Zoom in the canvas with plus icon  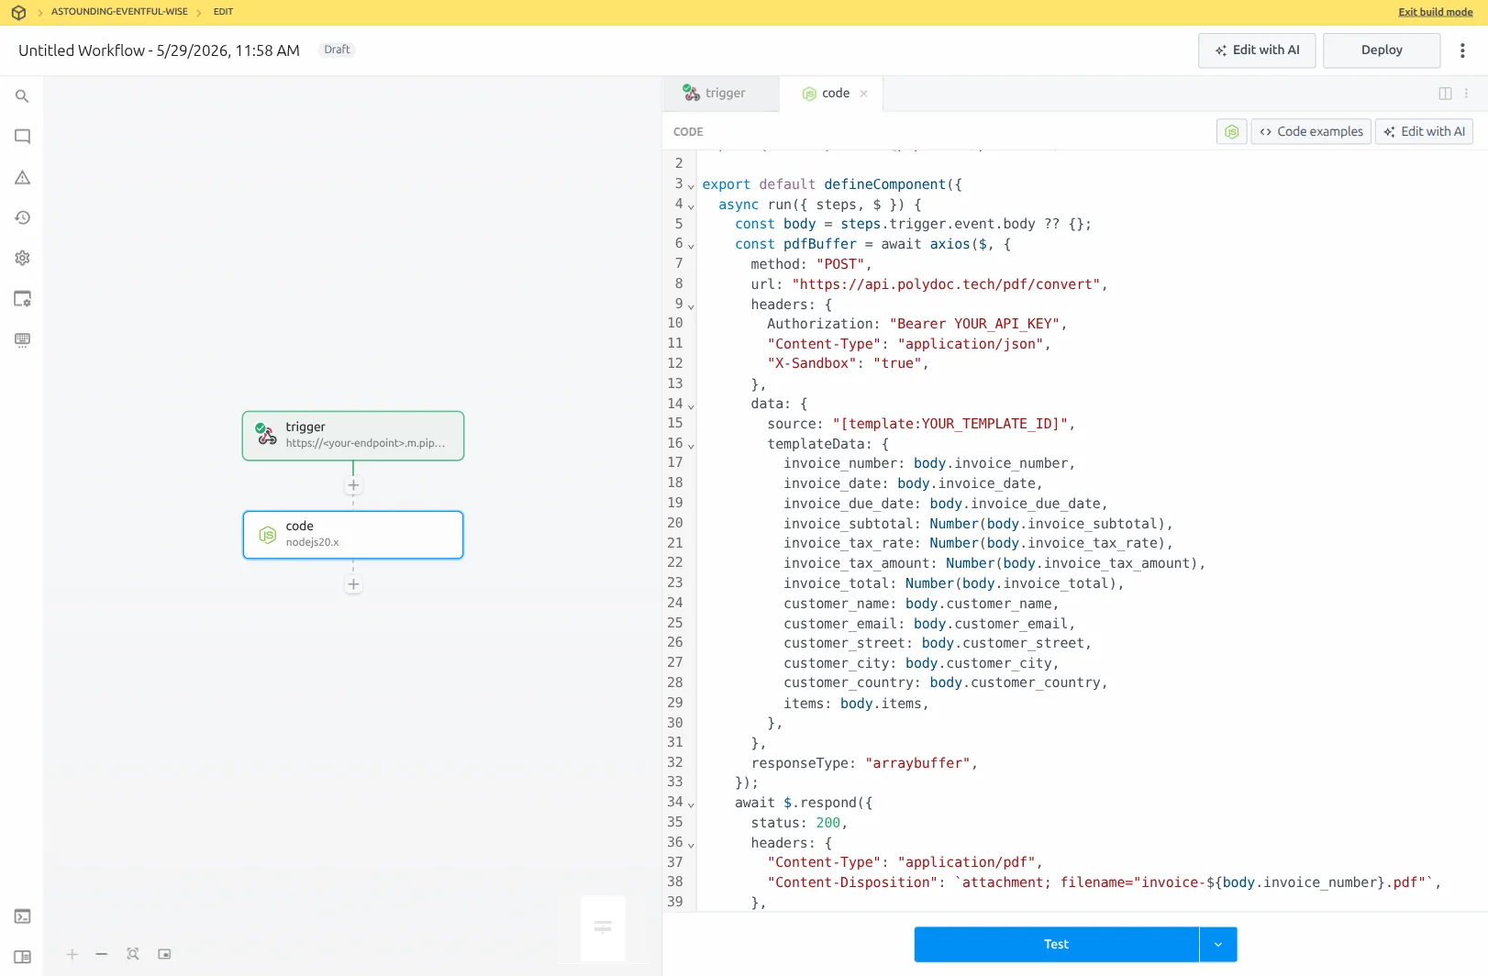coord(72,954)
